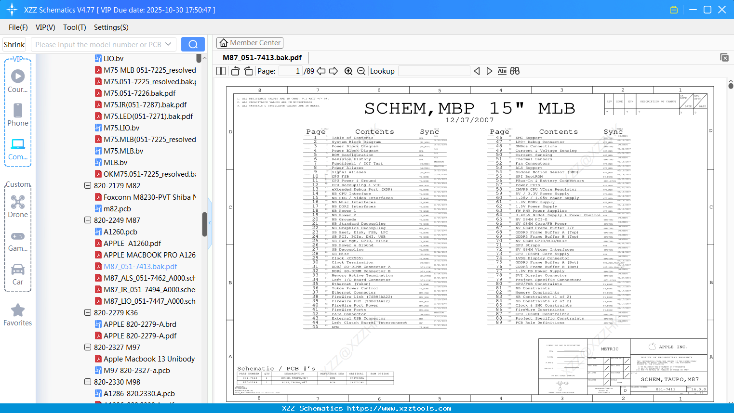Click the Shrink button
Image resolution: width=734 pixels, height=413 pixels.
(x=14, y=44)
